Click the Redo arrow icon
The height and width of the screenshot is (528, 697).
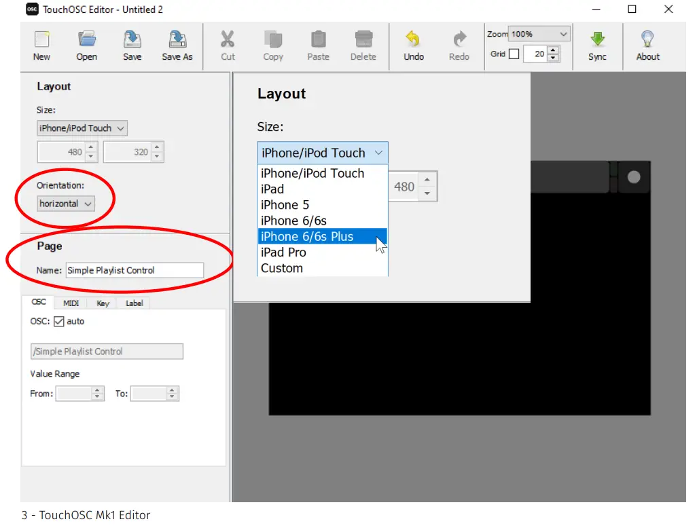(459, 39)
